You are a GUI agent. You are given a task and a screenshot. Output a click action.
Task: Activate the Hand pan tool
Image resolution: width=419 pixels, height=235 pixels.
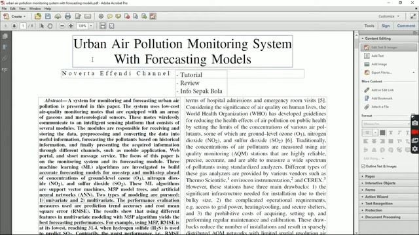pyautogui.click(x=50, y=26)
